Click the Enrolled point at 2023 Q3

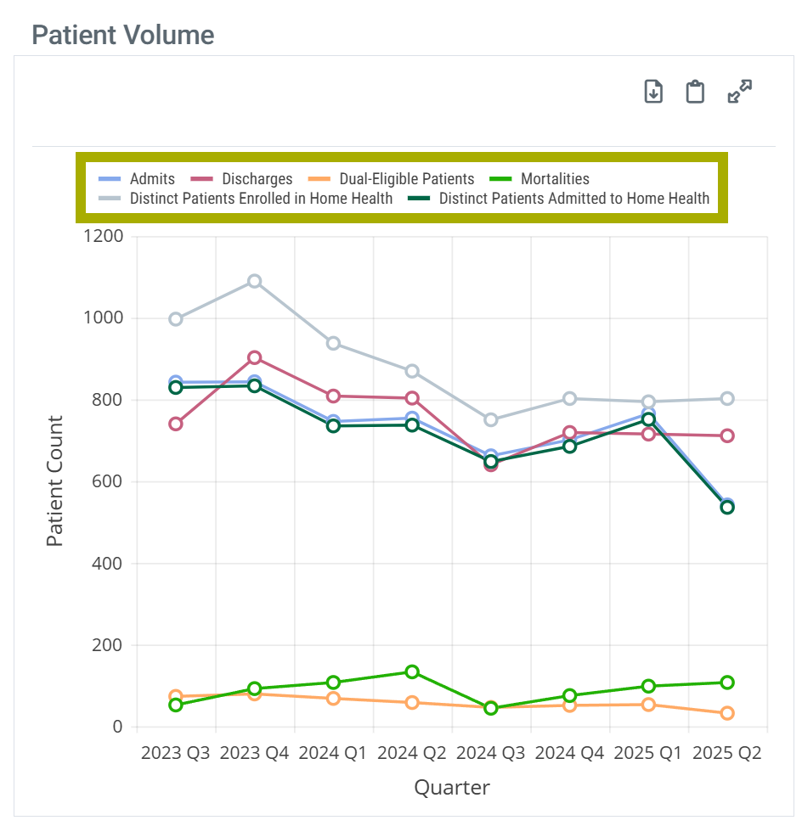[176, 319]
